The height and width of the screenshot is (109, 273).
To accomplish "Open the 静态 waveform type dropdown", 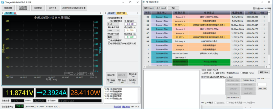I will tap(113, 37).
